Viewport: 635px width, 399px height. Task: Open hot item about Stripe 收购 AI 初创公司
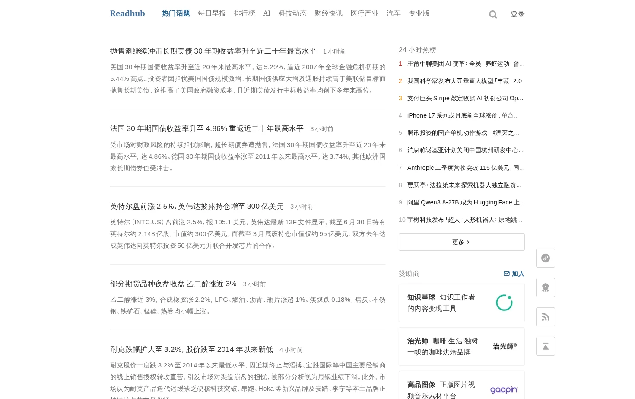tap(465, 98)
